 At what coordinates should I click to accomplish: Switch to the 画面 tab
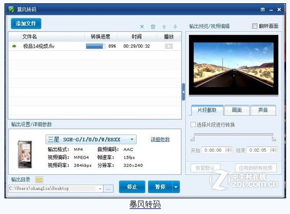237,110
